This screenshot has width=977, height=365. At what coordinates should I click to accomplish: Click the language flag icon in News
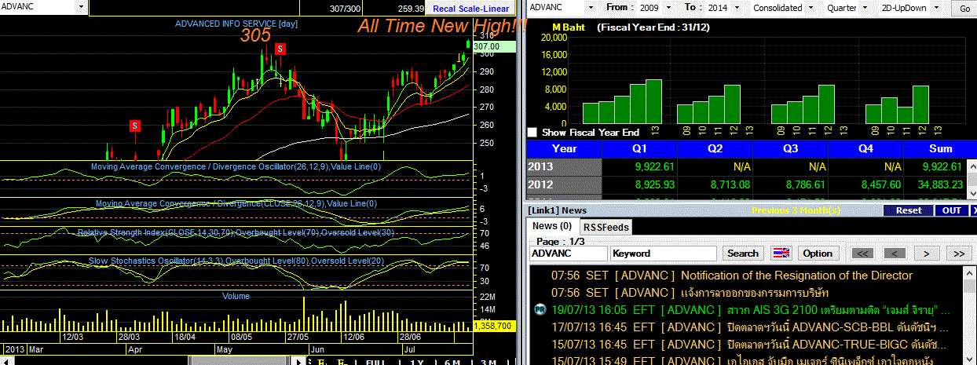click(x=780, y=254)
